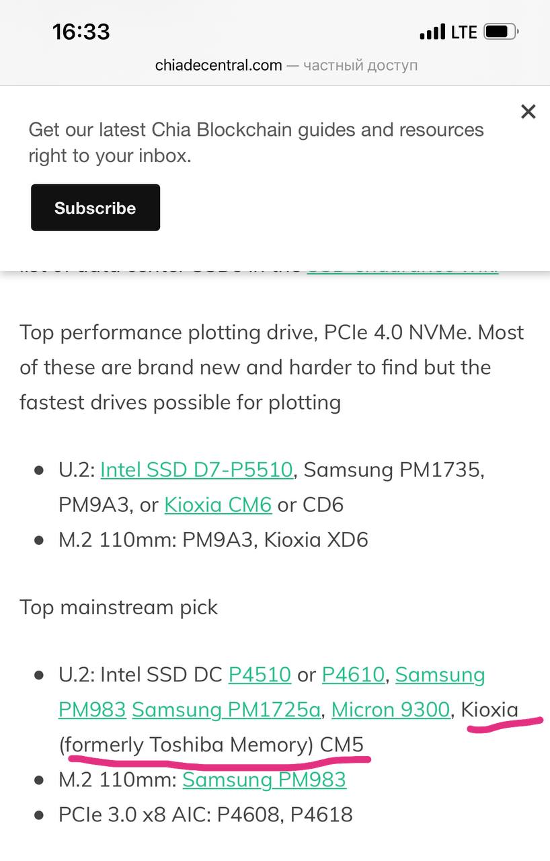Tap the 16:33 clock in status bar
Viewport: 550px width, 861px height.
point(81,32)
